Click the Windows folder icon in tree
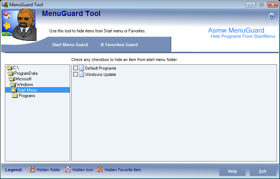The width and height of the screenshot is (280, 179). point(13,84)
